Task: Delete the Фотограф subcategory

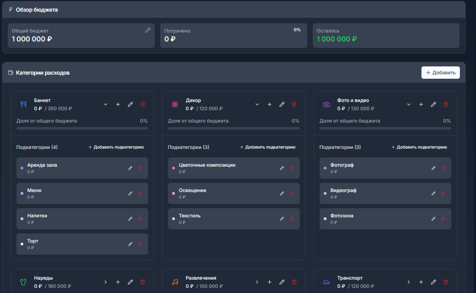Action: (443, 168)
